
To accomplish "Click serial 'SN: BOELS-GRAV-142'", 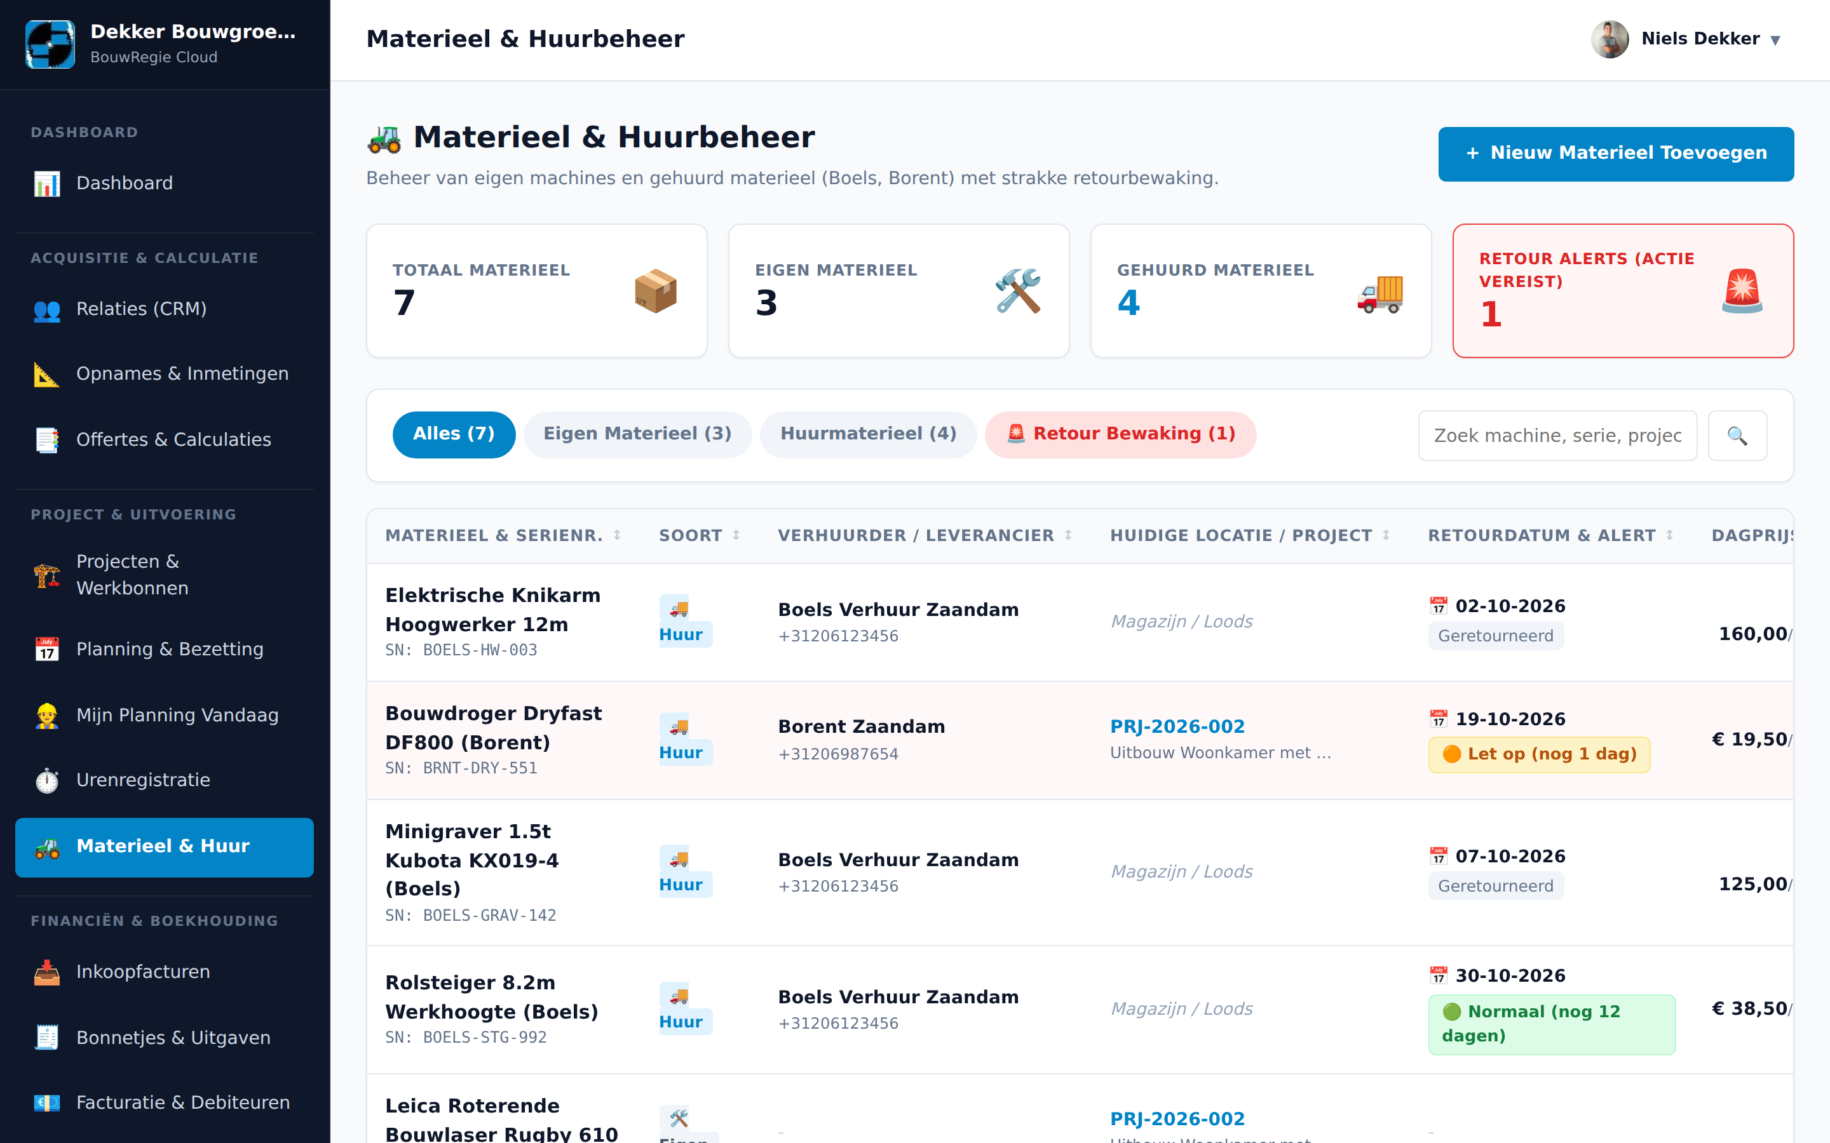I will [x=470, y=916].
